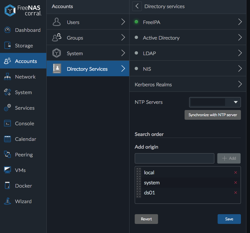The image size is (250, 233).
Task: Click the System wrench icon in sidebar
Action: point(7,92)
